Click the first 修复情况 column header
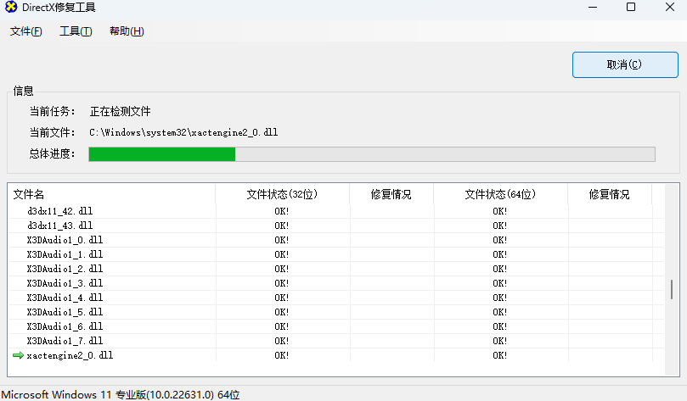Viewport: 687px width, 401px height. coord(391,194)
